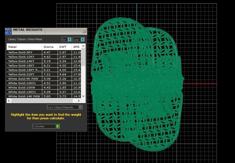Click the horizontal scrollbar thumb of the table
235x163 pixels.
pos(42,101)
